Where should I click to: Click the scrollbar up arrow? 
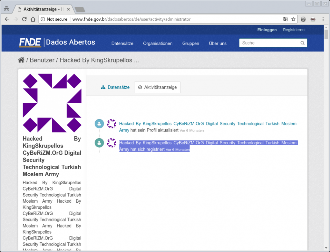click(326, 27)
